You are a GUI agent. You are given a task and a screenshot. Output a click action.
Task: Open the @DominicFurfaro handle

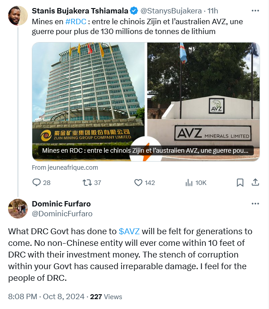click(62, 214)
